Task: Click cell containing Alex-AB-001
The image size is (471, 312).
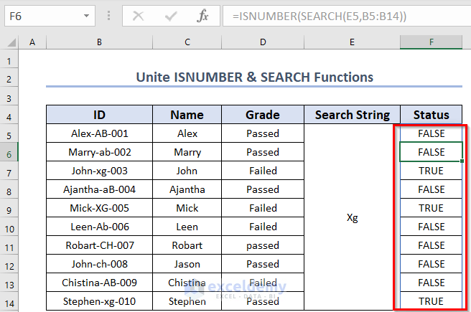Action: pos(98,133)
